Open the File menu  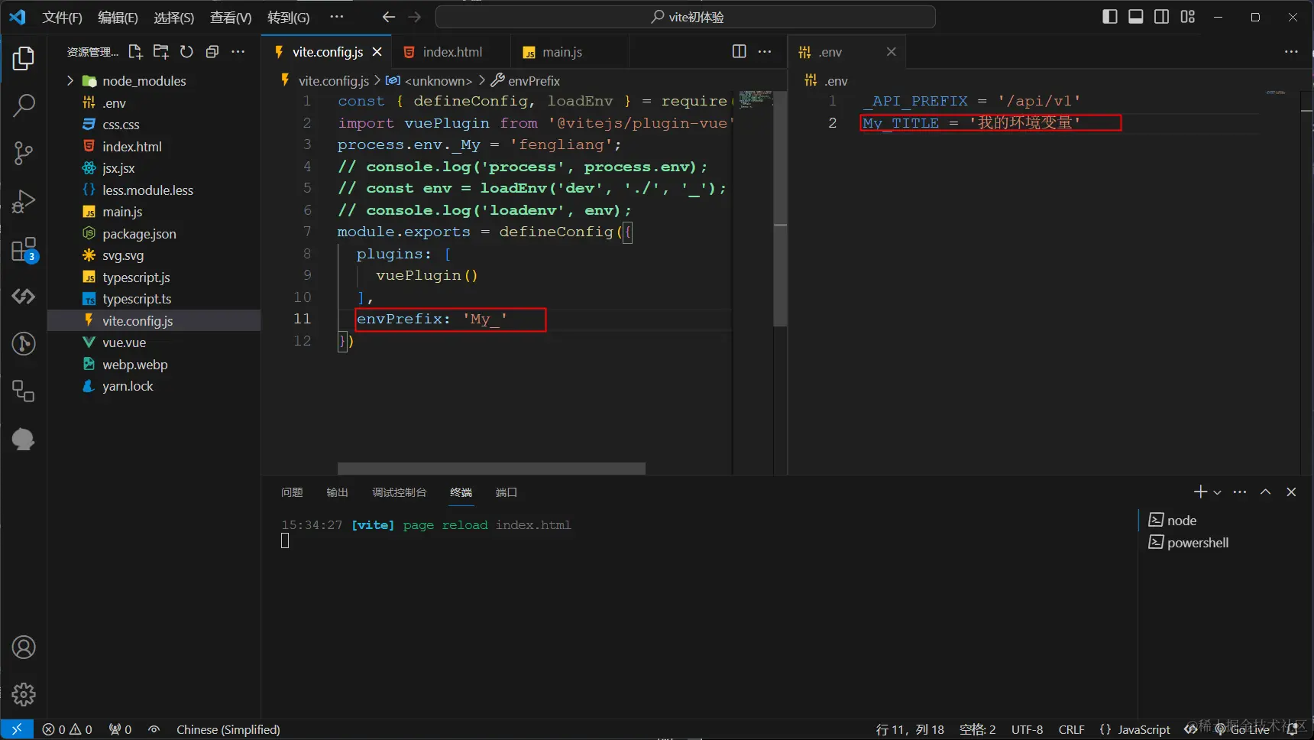click(62, 17)
